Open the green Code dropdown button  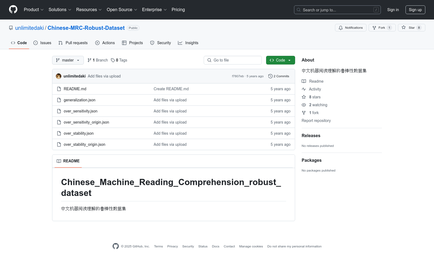[280, 60]
